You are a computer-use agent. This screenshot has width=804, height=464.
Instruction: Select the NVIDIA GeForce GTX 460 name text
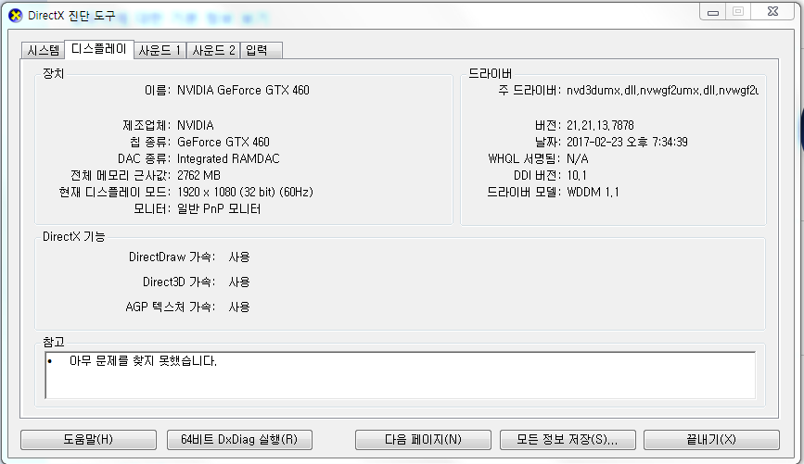point(243,90)
